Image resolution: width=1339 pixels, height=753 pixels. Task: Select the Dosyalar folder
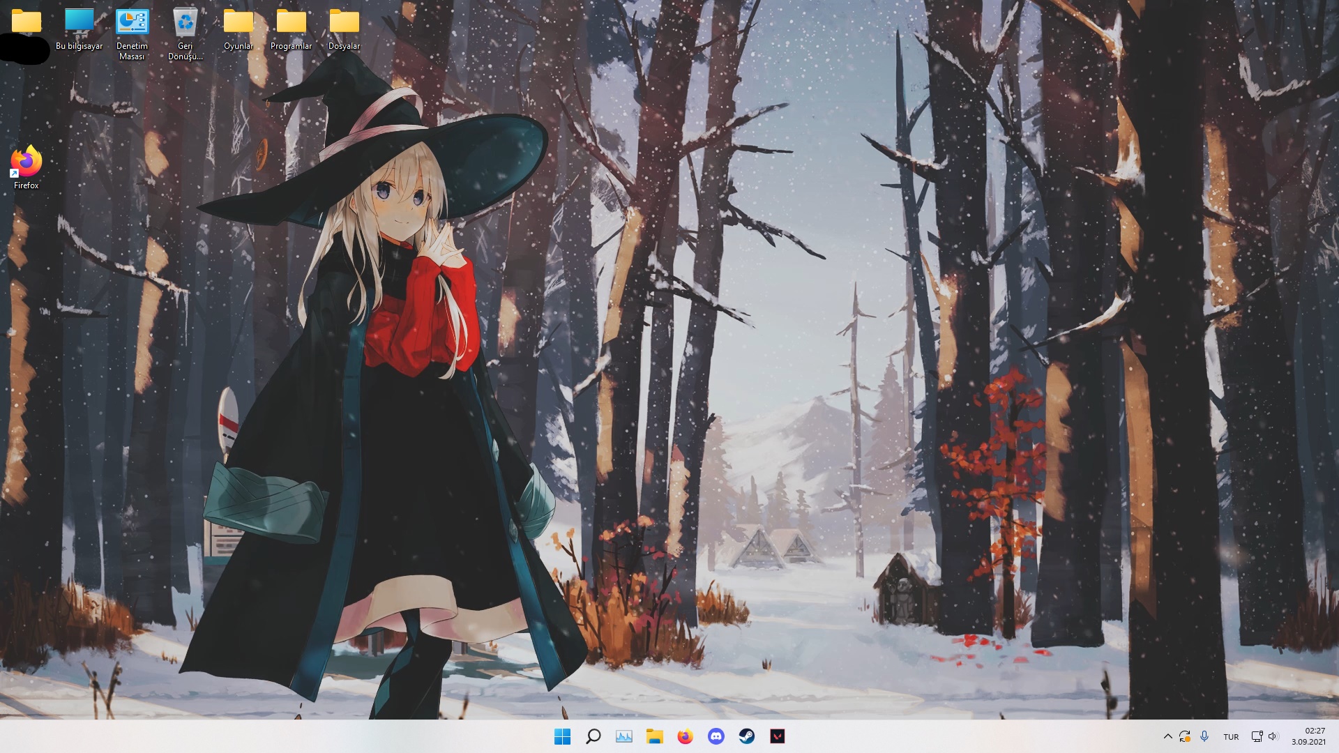click(x=344, y=29)
